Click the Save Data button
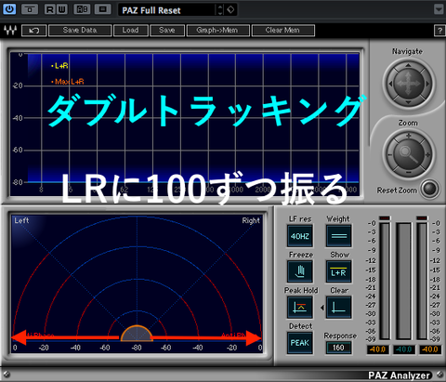The width and height of the screenshot is (446, 382). (80, 31)
